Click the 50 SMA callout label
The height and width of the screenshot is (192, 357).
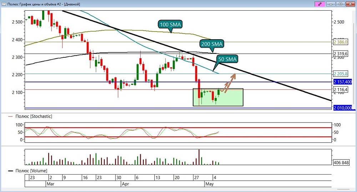click(x=227, y=59)
